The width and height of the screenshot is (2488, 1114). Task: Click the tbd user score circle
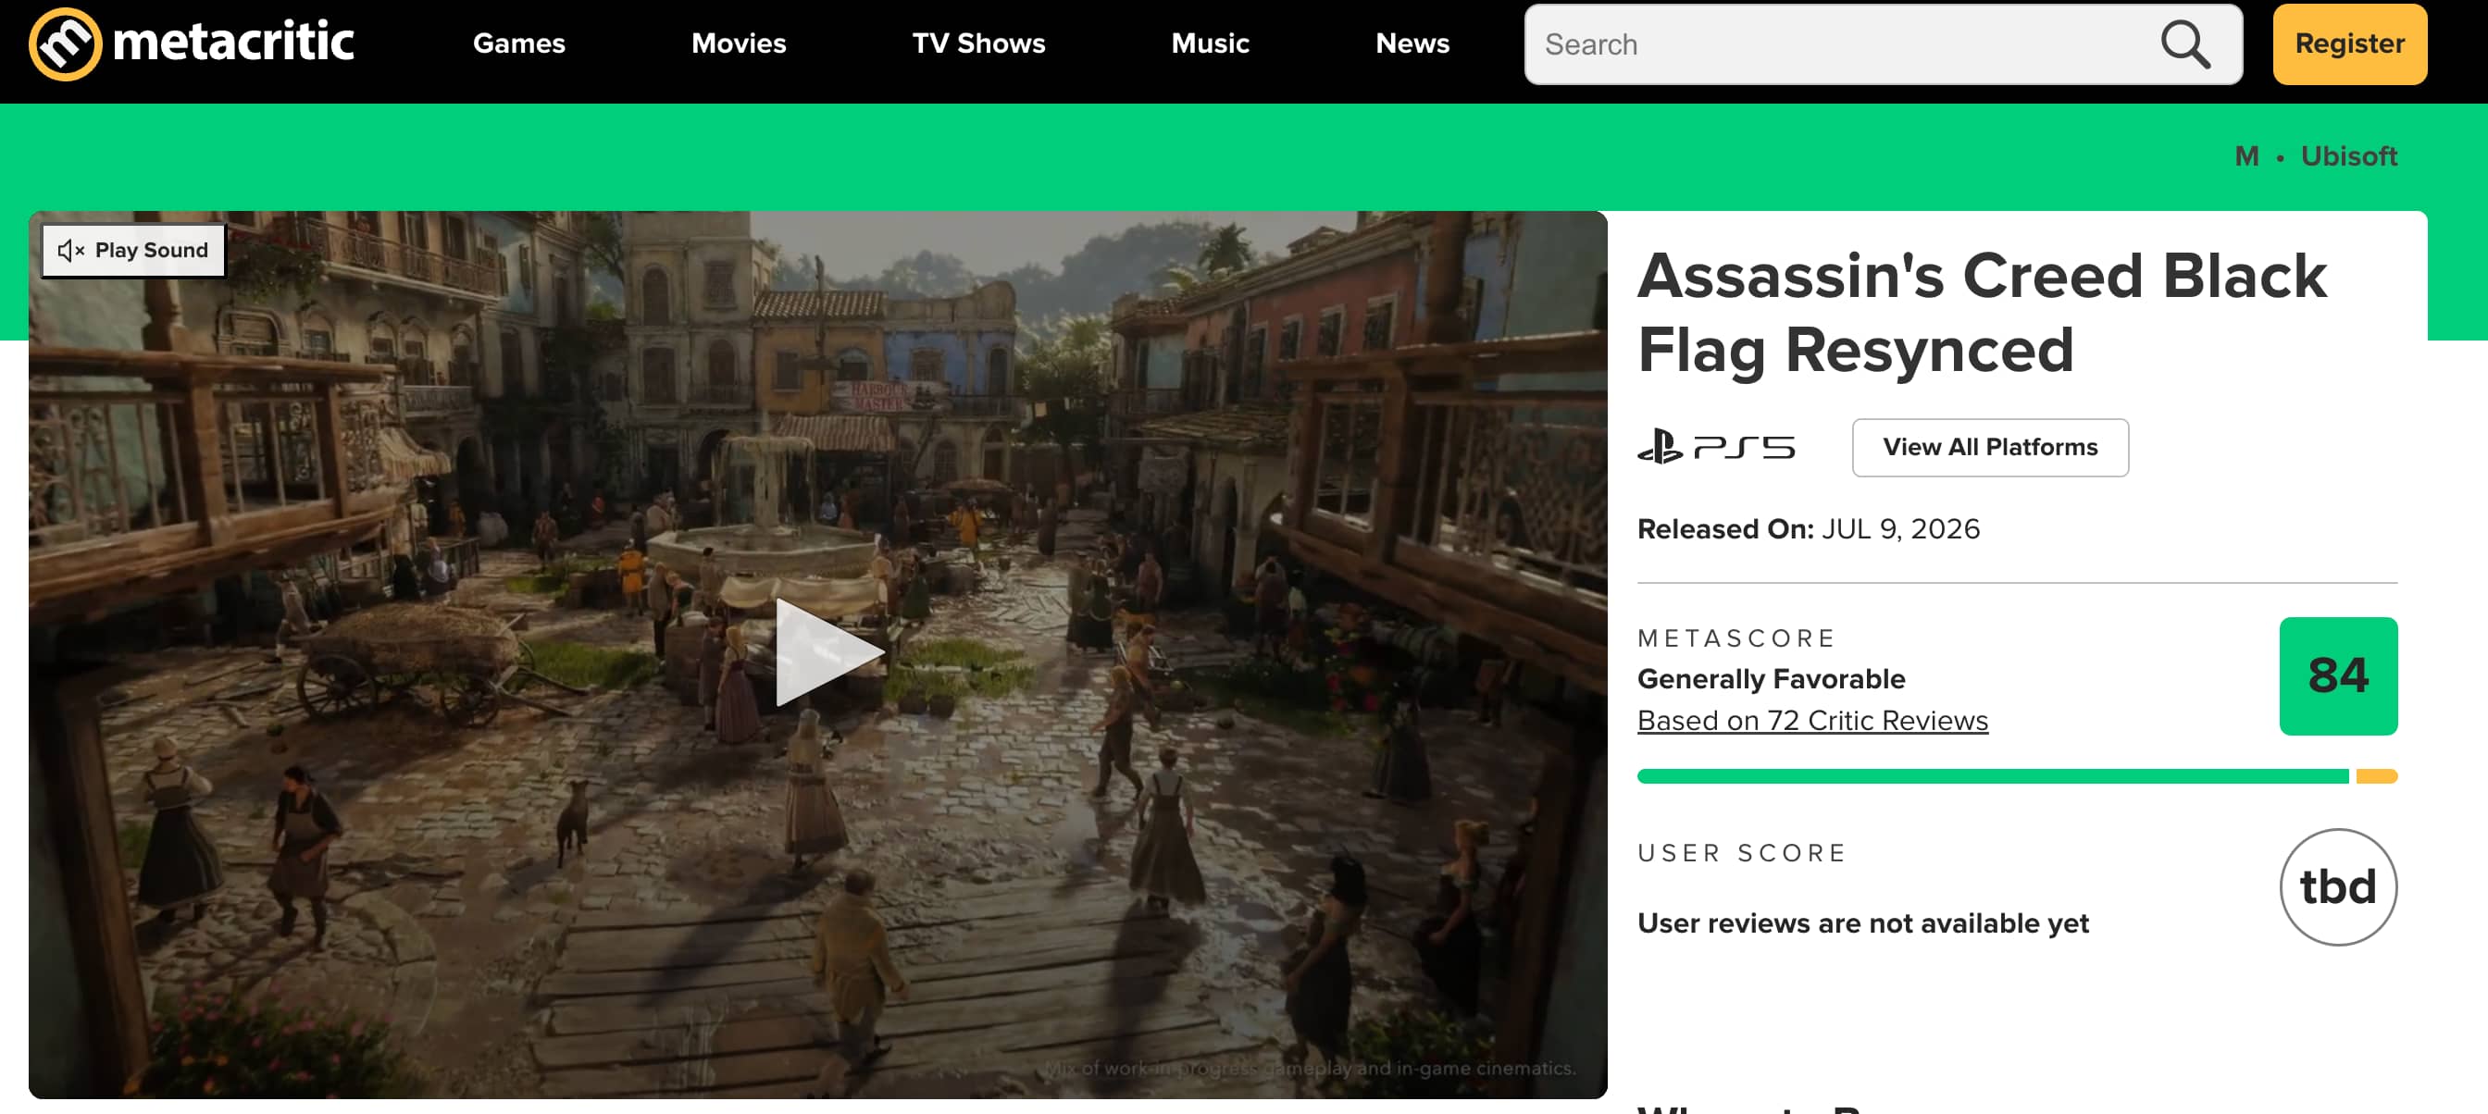2338,887
